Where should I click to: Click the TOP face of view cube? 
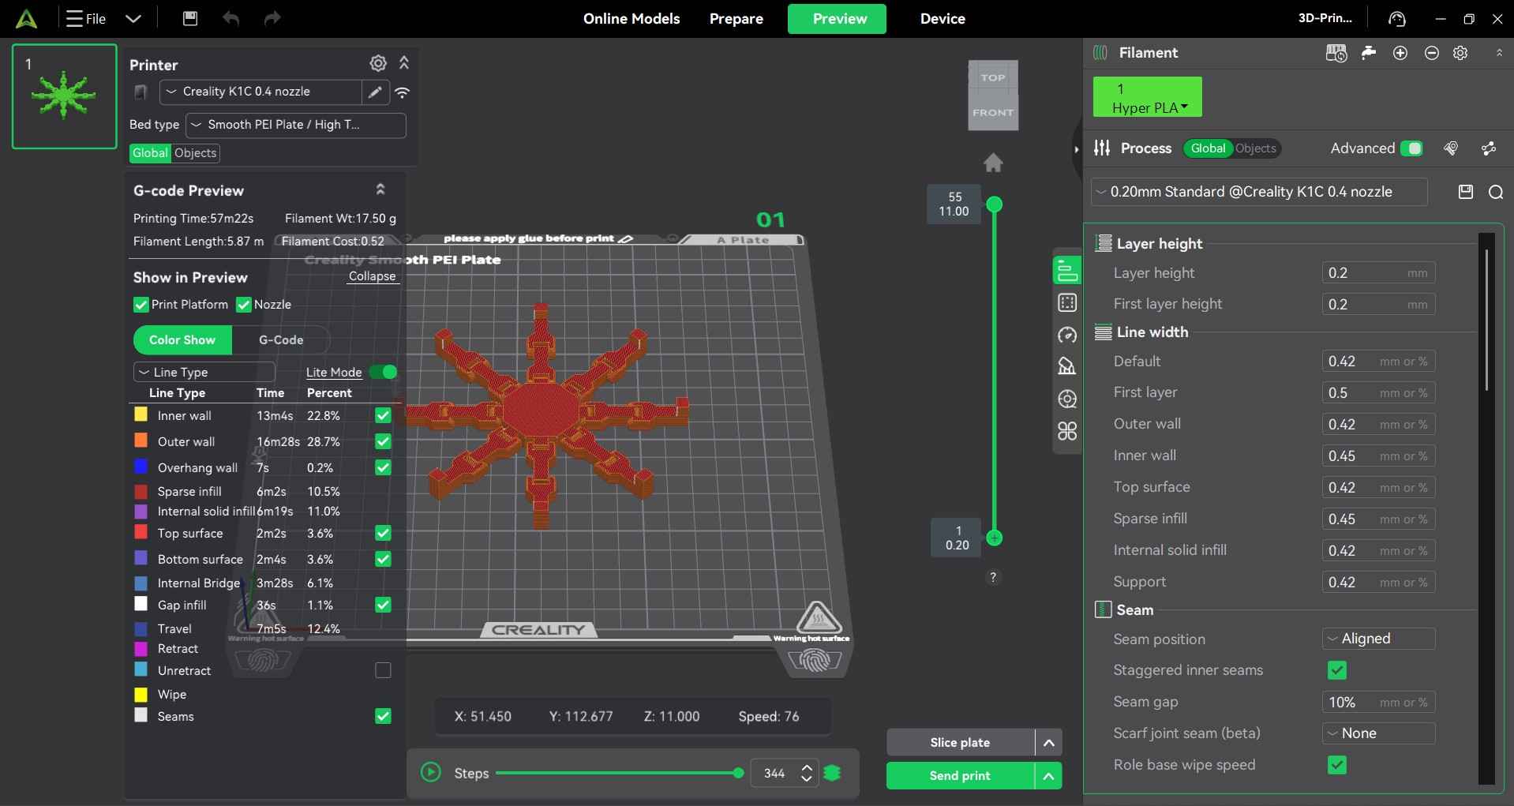pyautogui.click(x=993, y=77)
